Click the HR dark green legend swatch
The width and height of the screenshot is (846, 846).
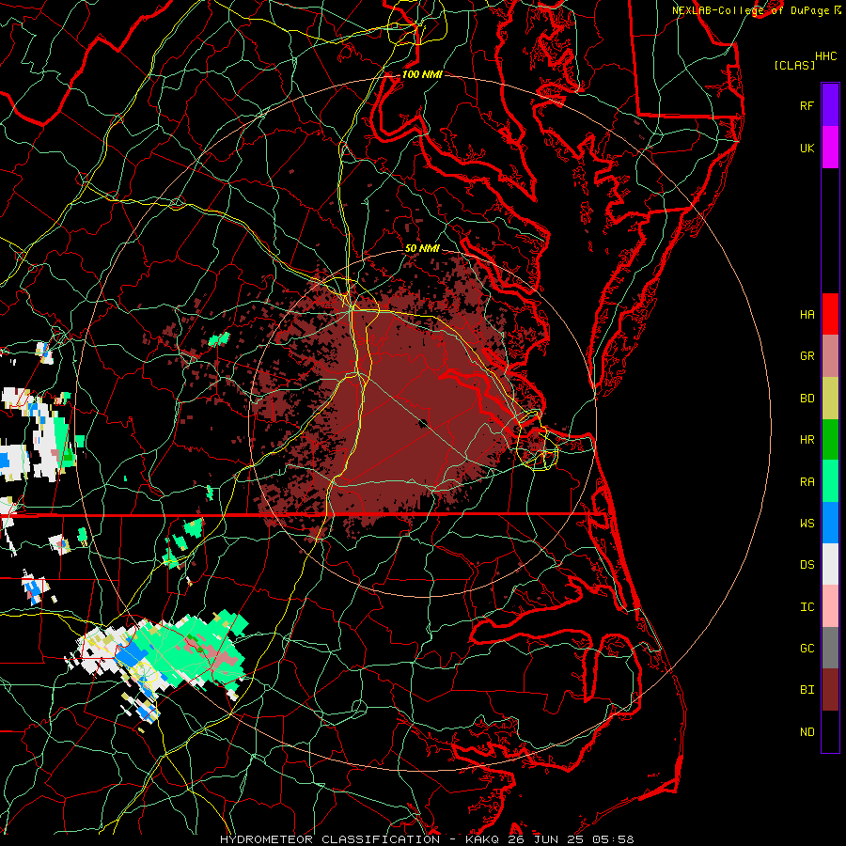[x=830, y=440]
